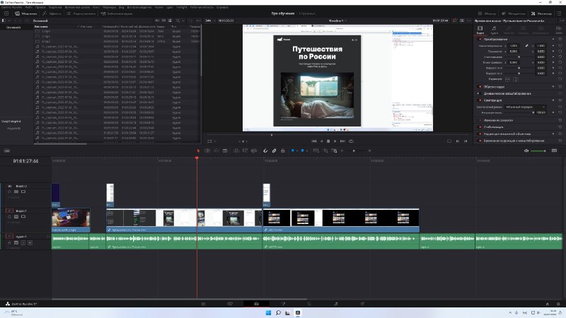Image resolution: width=566 pixels, height=318 pixels.
Task: Open the composite mode dropdown Обычный порядок
Action: [x=525, y=107]
